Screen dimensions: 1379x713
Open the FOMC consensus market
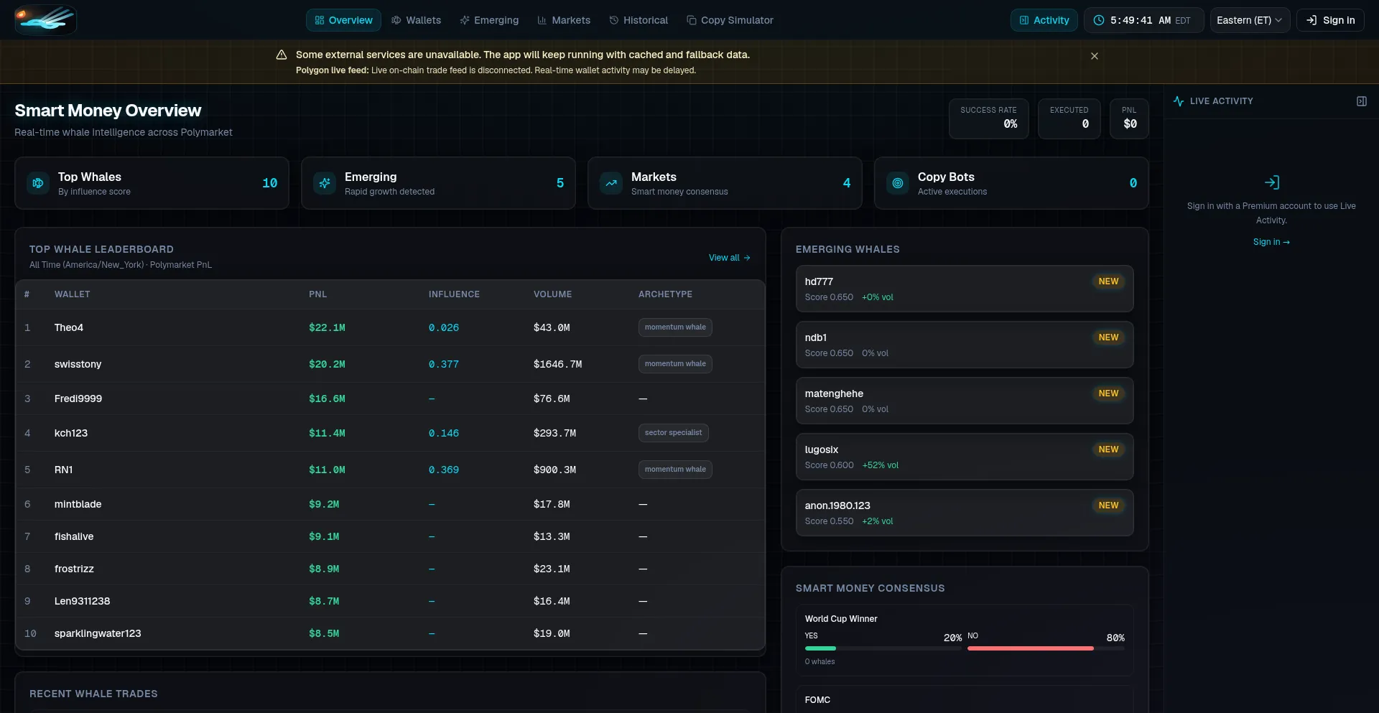(x=965, y=700)
